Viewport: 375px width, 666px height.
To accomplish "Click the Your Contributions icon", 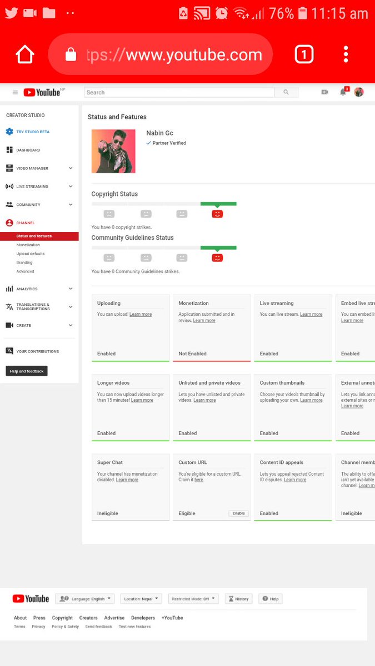I will [9, 351].
